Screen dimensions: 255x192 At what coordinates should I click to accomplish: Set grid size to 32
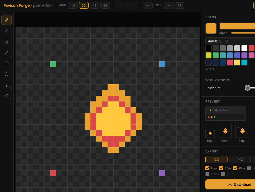pos(83,5)
